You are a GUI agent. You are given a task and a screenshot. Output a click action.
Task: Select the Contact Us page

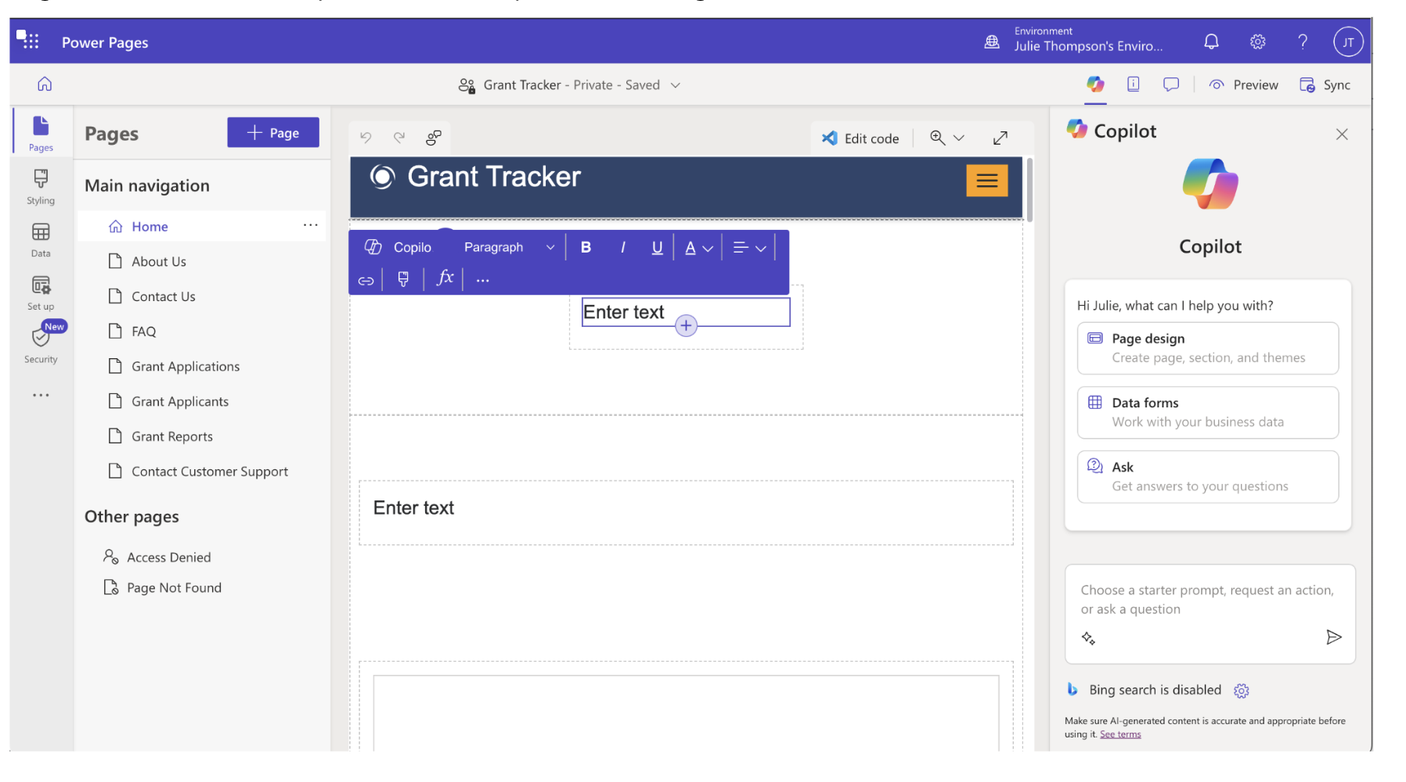(x=164, y=296)
